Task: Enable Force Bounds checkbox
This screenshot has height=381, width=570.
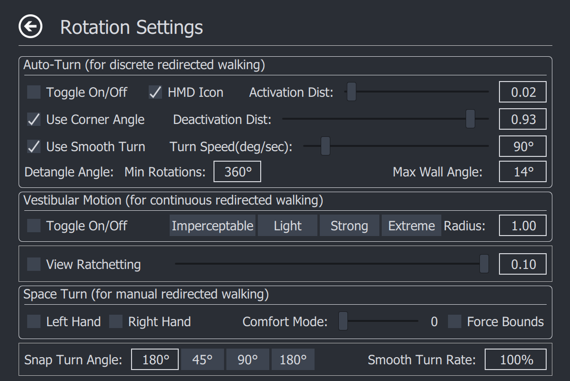Action: pyautogui.click(x=454, y=322)
